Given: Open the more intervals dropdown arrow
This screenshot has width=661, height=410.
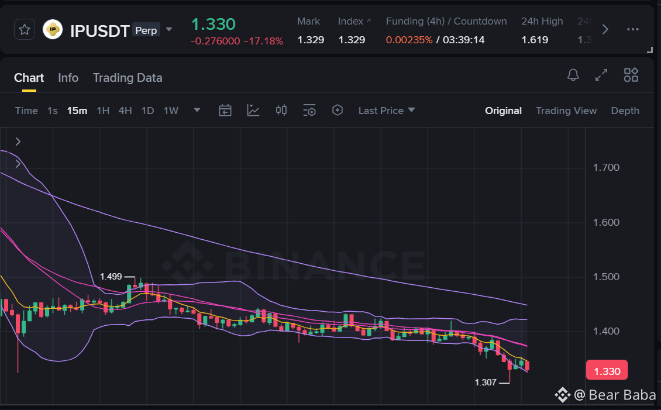Looking at the screenshot, I should (x=197, y=111).
